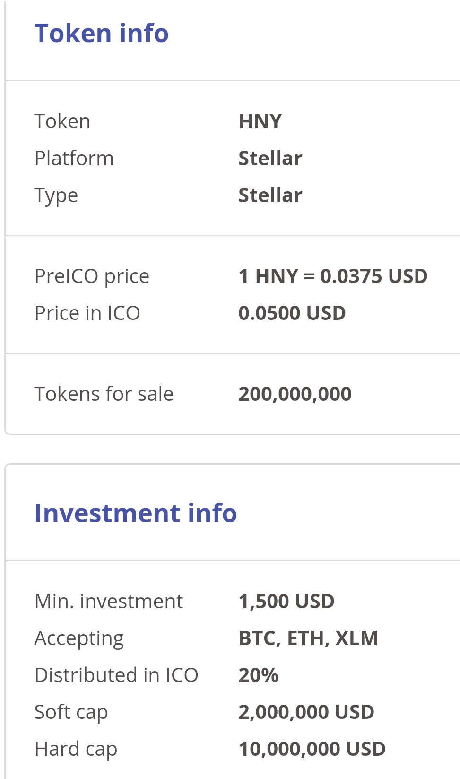The image size is (460, 779).
Task: Select the 2,000,000 USD soft cap value
Action: 306,712
